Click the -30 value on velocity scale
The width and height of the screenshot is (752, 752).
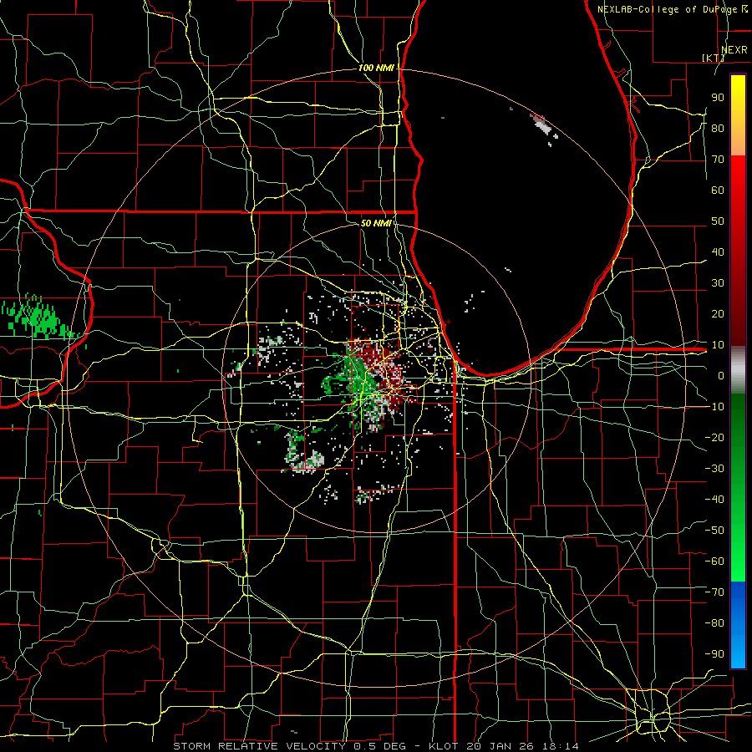(x=714, y=468)
